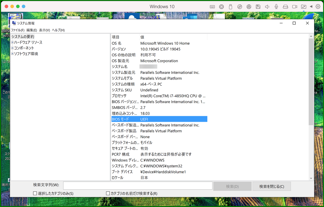Click the 値 column header
Viewport: 324px width, 207px height.
tap(173, 37)
